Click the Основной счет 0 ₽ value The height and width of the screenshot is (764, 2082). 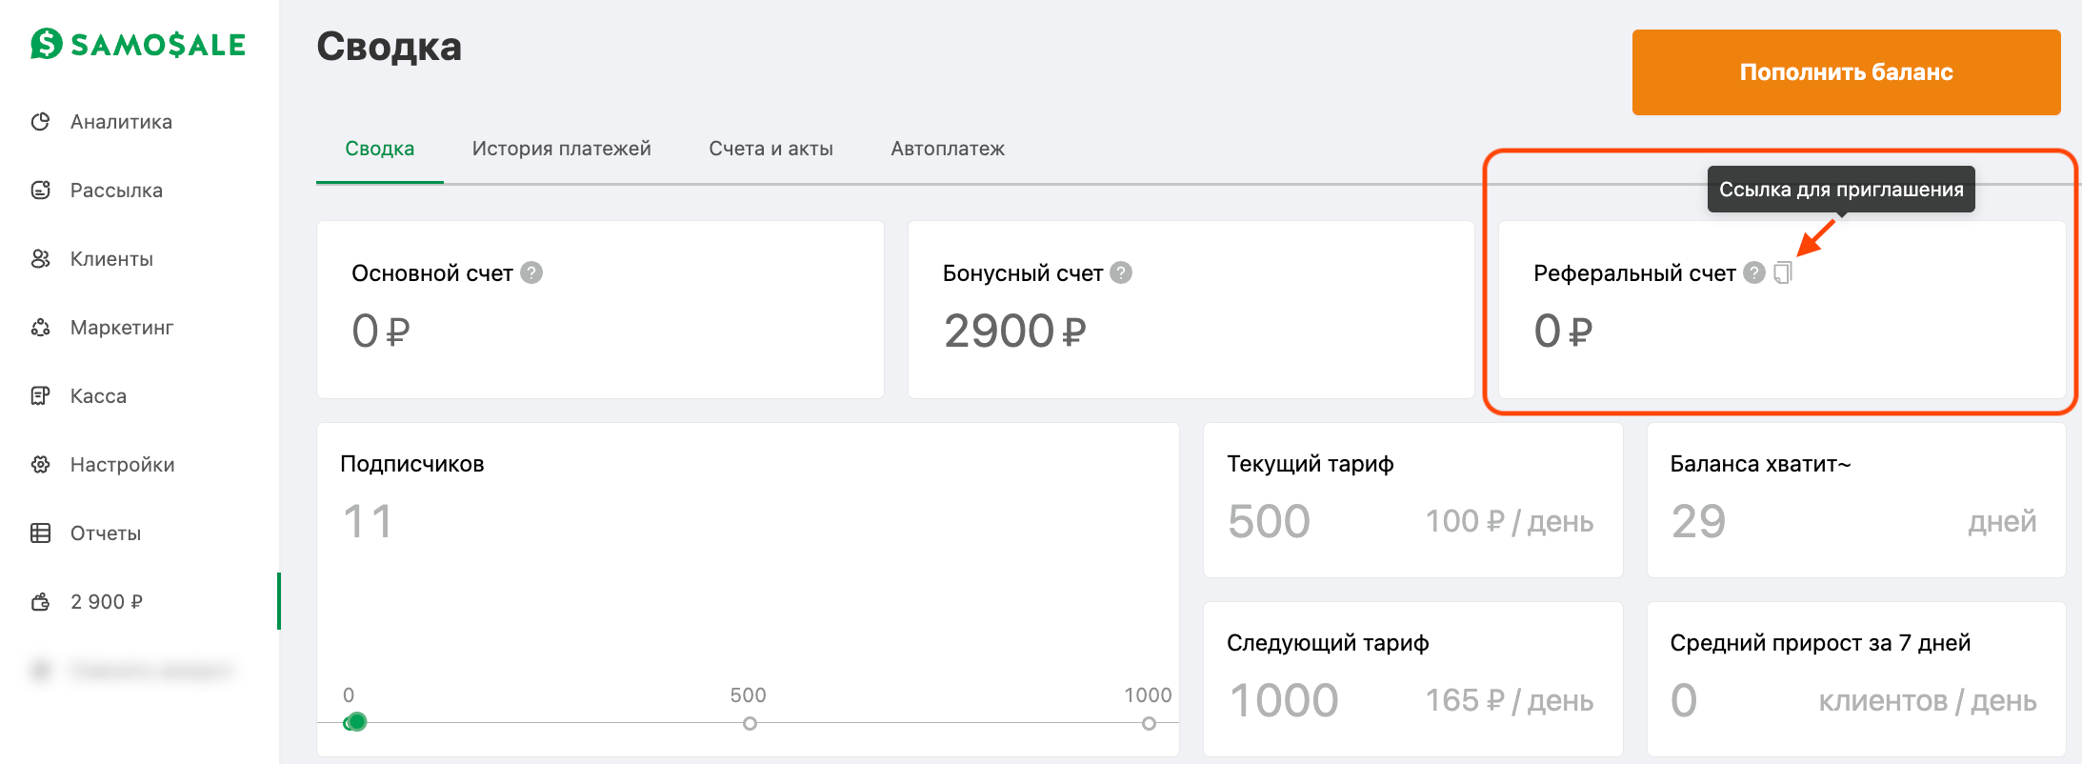pos(381,332)
